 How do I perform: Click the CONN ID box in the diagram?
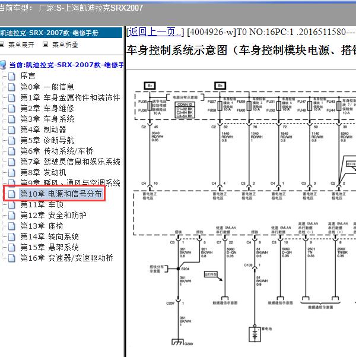(x=185, y=110)
